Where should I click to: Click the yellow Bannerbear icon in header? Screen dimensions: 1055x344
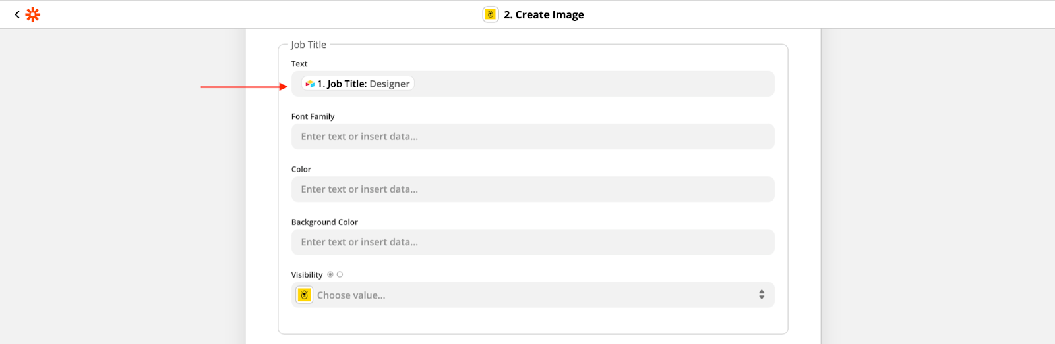point(491,14)
